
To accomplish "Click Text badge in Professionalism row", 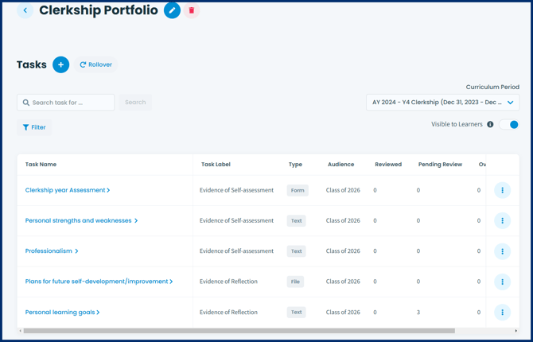I will point(296,251).
